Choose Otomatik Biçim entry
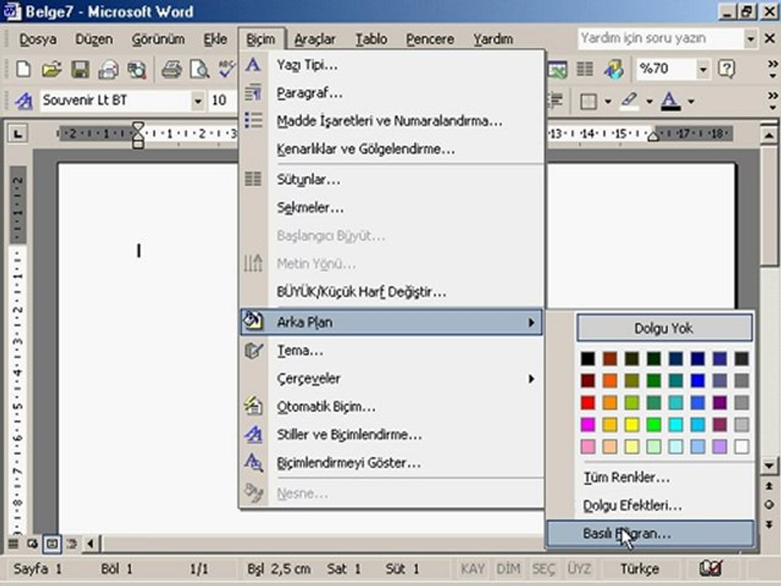The image size is (781, 586). tap(391, 407)
